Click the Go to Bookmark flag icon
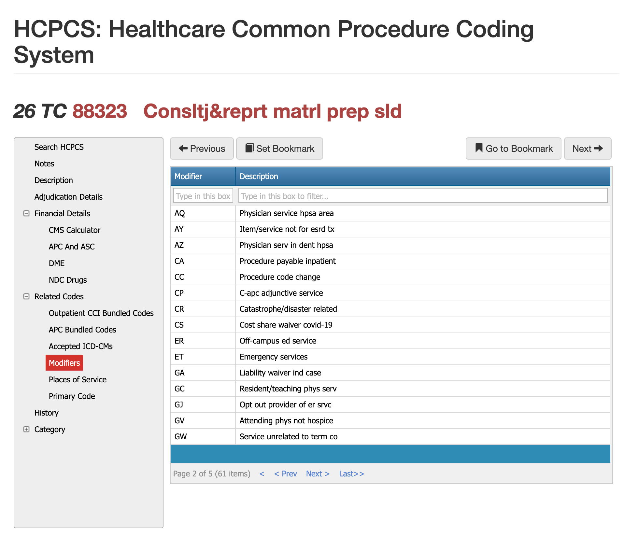 (479, 149)
